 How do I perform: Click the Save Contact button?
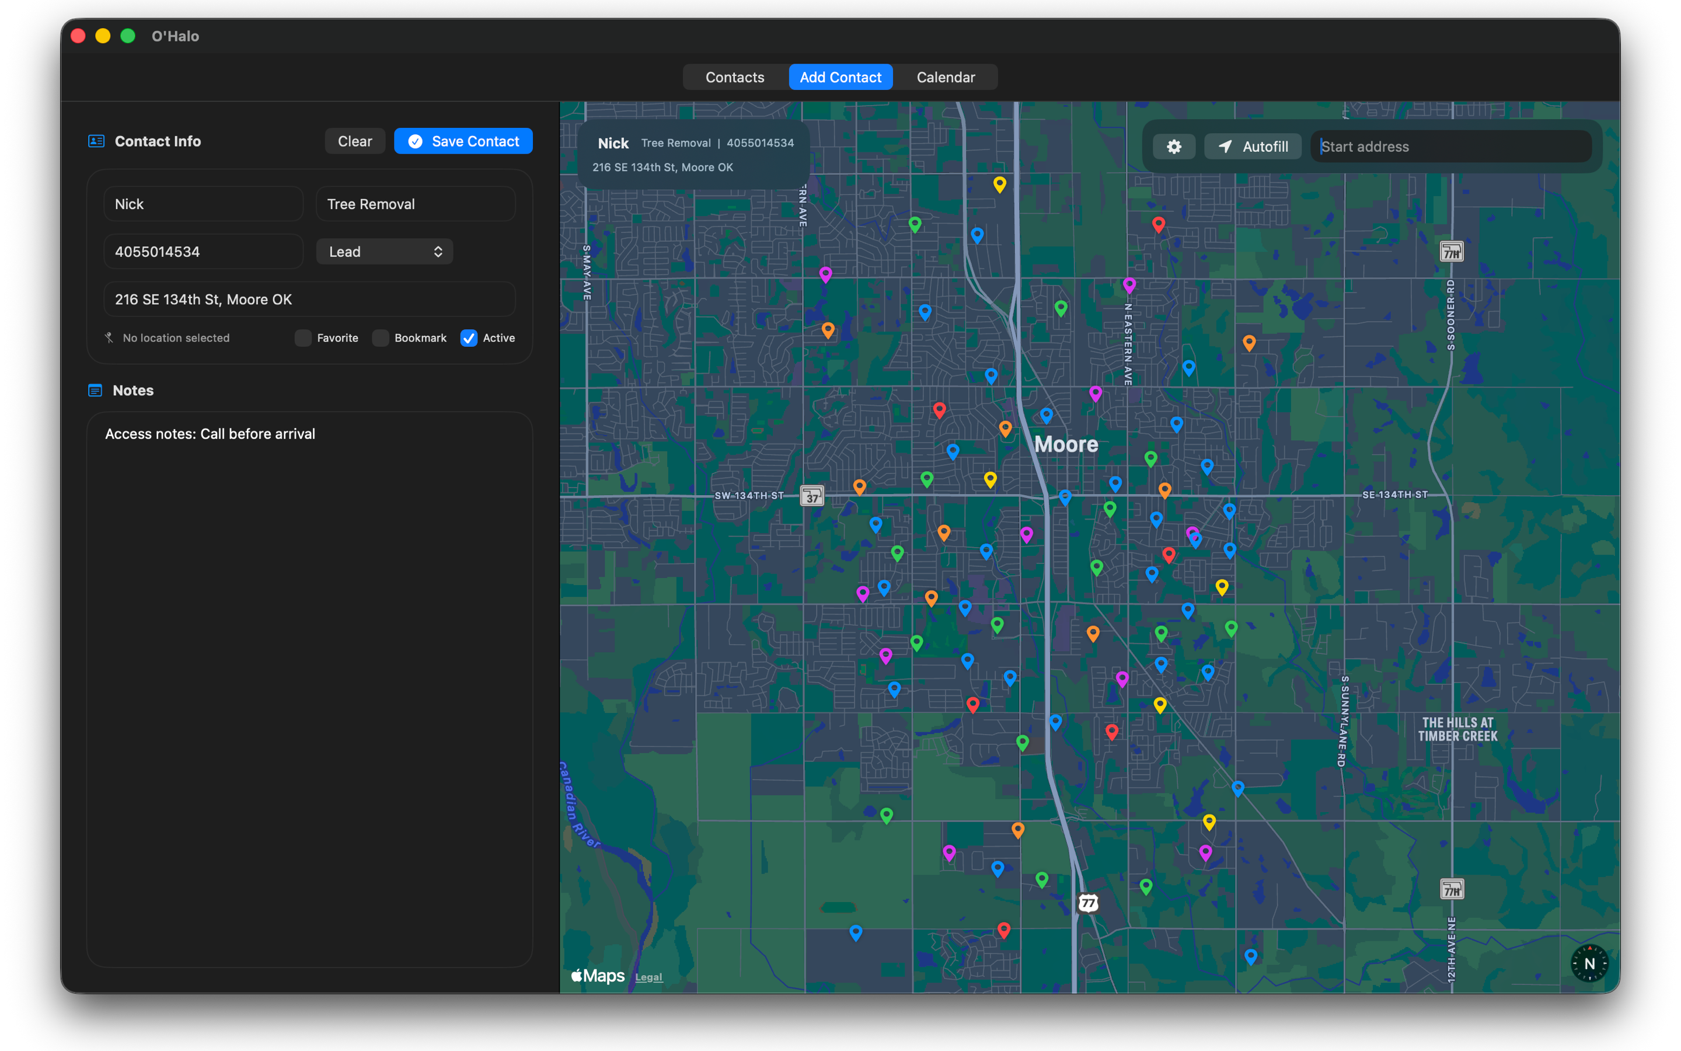[463, 141]
